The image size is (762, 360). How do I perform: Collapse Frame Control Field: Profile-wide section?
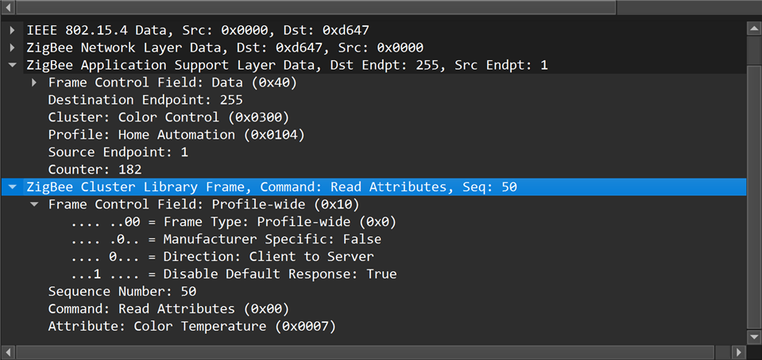34,205
